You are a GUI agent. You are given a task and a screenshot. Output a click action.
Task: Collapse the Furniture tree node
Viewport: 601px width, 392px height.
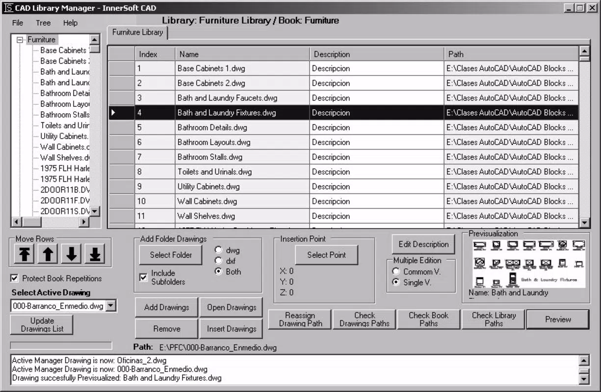tap(20, 40)
